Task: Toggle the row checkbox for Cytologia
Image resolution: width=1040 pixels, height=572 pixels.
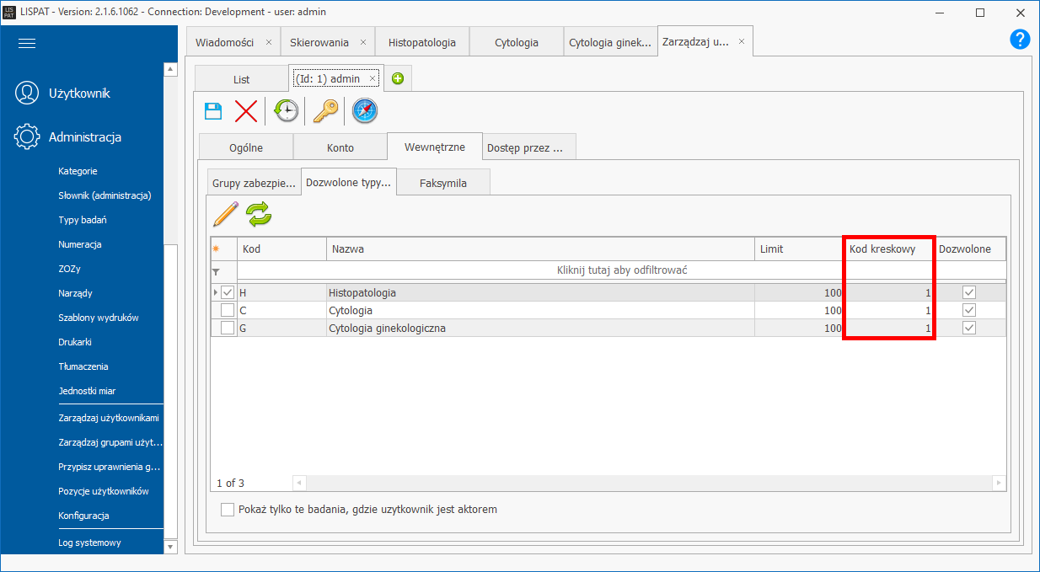Action: 228,310
